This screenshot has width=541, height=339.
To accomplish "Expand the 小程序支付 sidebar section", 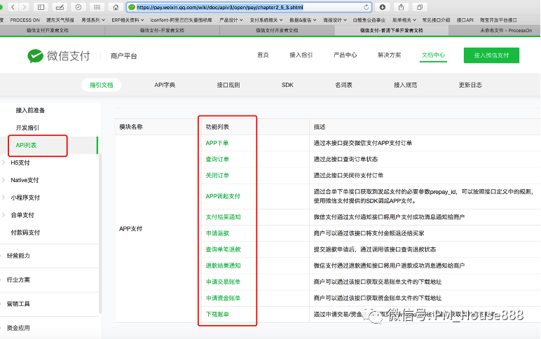I will tap(25, 198).
